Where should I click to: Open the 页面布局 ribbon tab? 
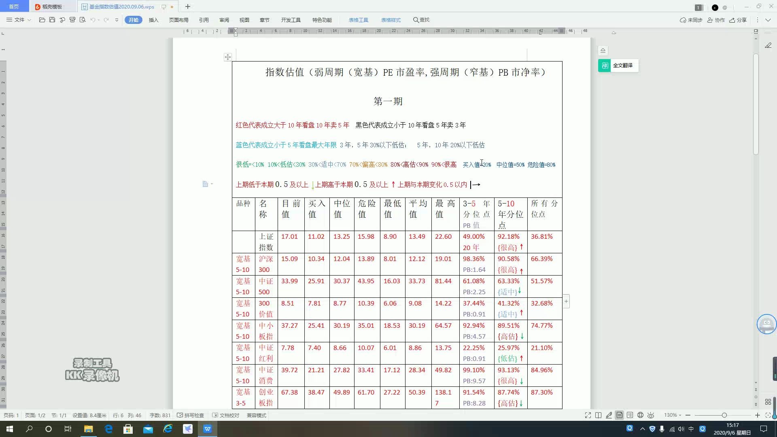178,20
